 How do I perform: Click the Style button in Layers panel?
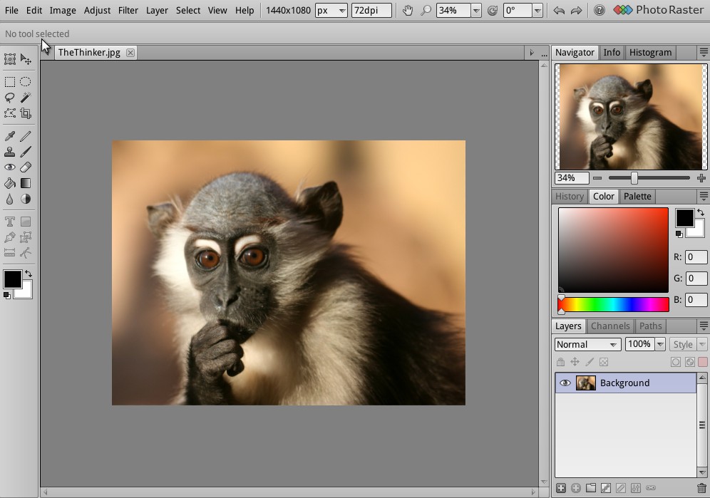tap(683, 345)
